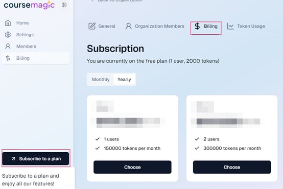Choose the 1 users plan
Viewport: 283px width, 189px height.
[x=132, y=167]
